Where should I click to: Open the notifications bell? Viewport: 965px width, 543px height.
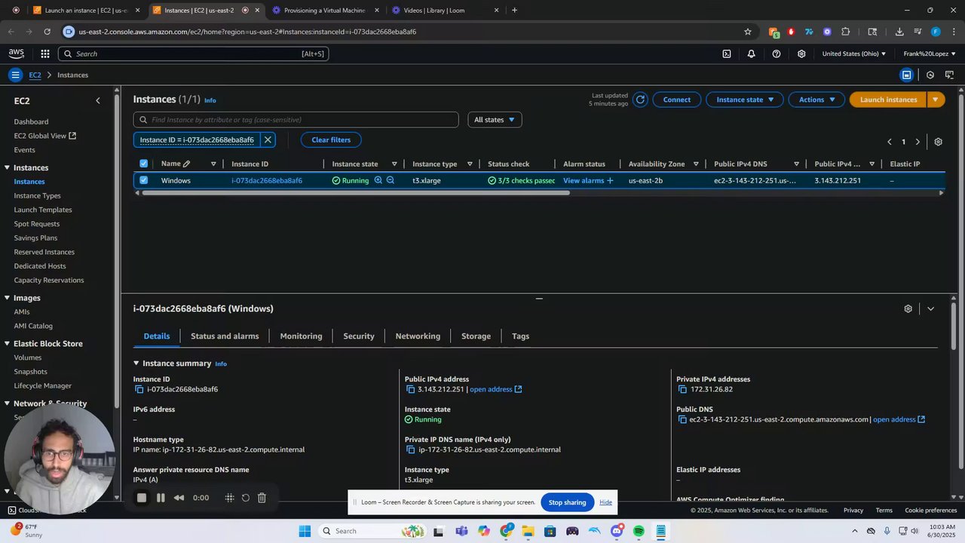(x=752, y=54)
